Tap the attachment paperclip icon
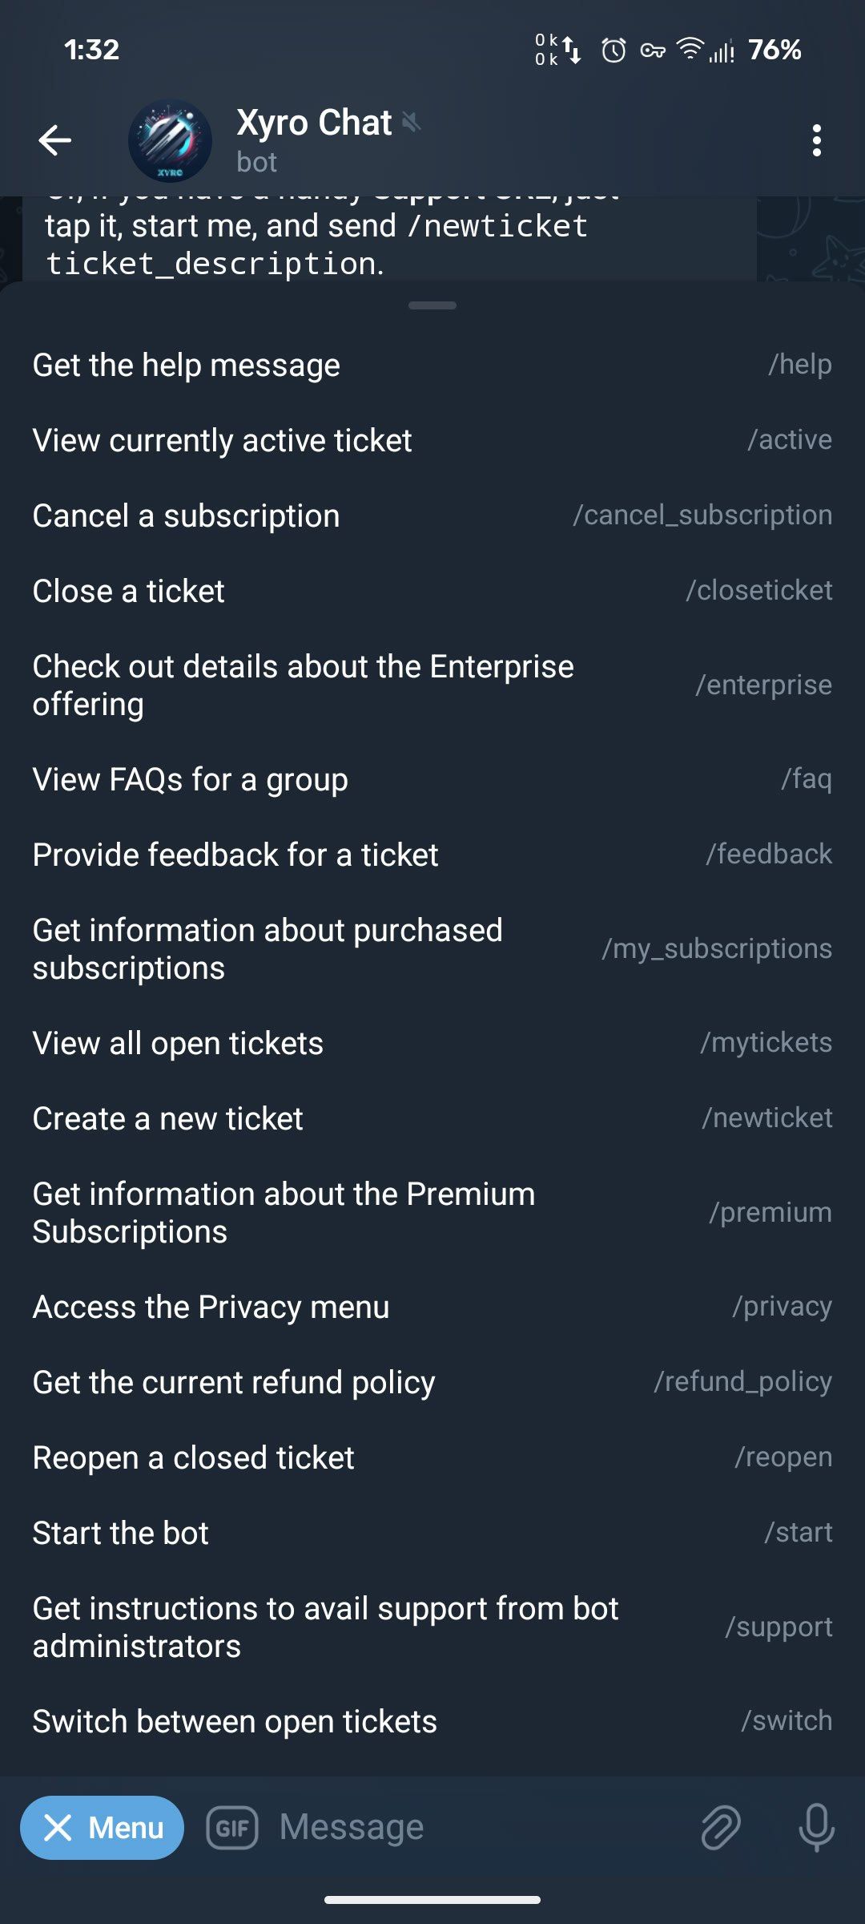The height and width of the screenshot is (1924, 865). tap(720, 1827)
